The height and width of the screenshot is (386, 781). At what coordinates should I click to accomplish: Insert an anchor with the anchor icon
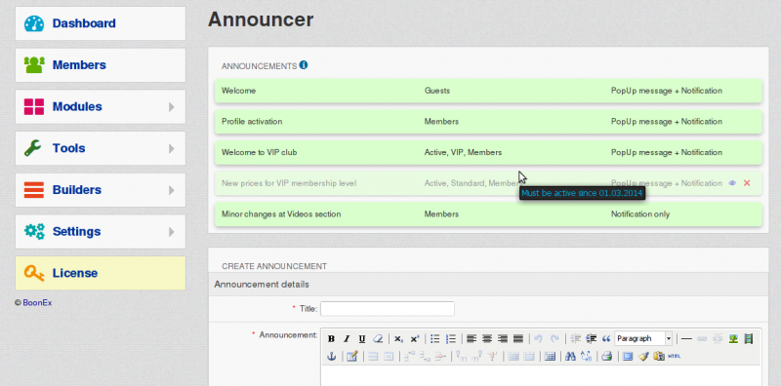(x=331, y=356)
